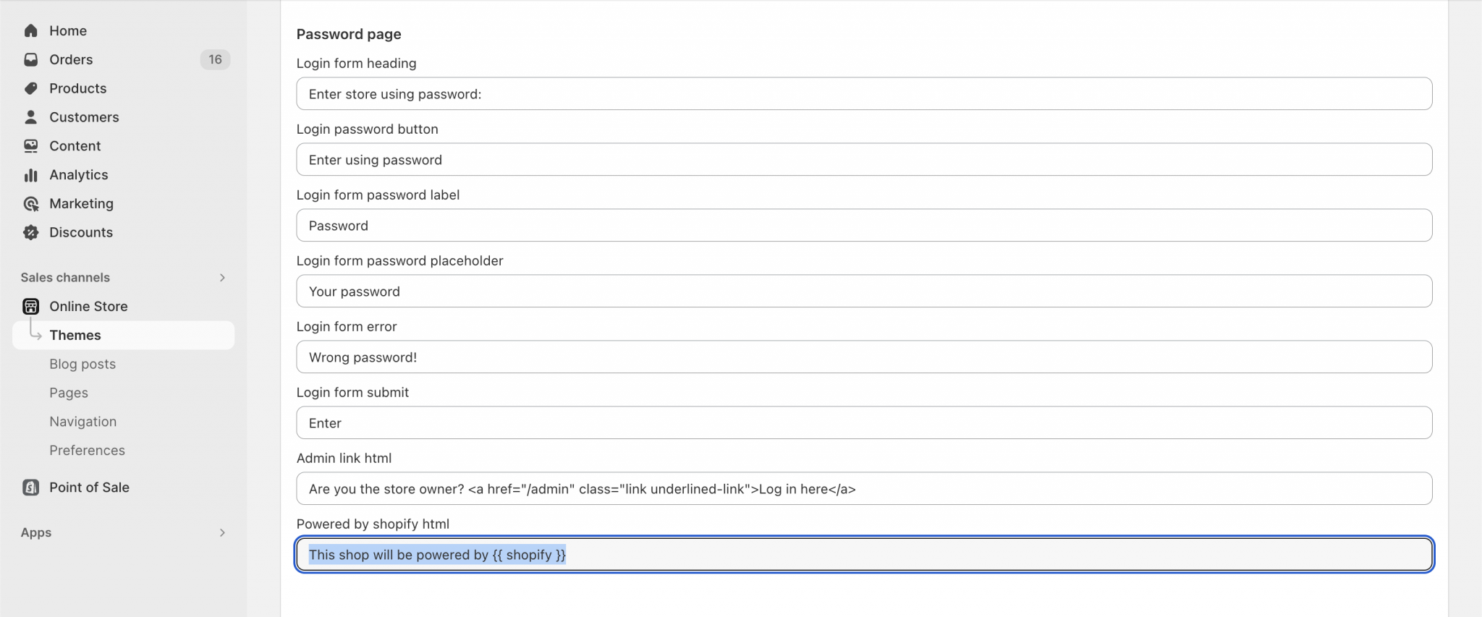The height and width of the screenshot is (617, 1482).
Task: Click the Login form error input
Action: pos(864,357)
